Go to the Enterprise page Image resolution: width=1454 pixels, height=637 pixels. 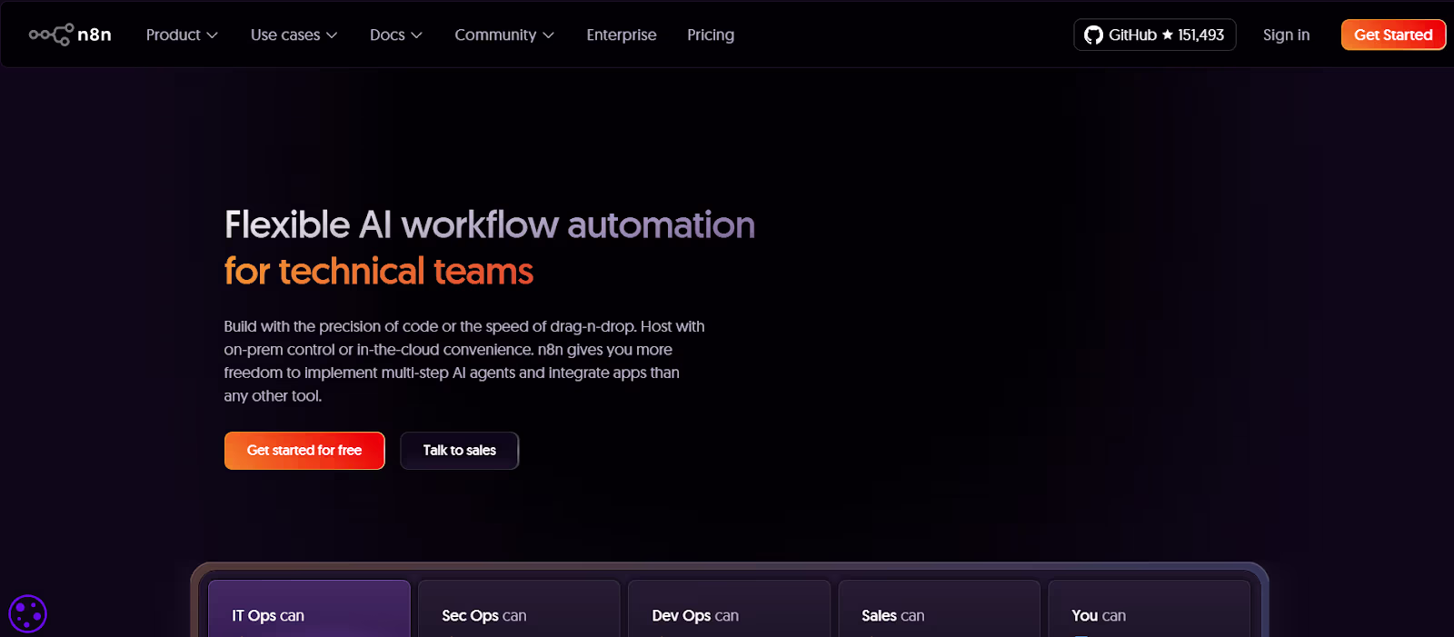coord(622,35)
